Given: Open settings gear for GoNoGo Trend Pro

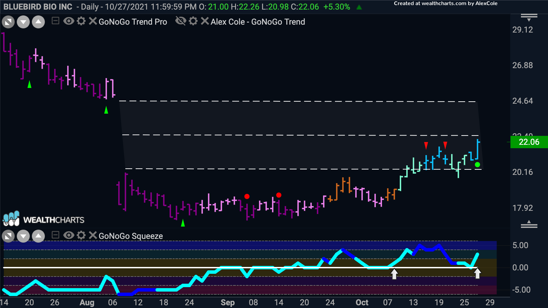Looking at the screenshot, I should coord(81,21).
